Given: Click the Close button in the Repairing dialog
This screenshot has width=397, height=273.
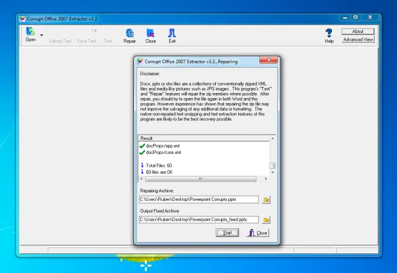Looking at the screenshot, I should pos(257,233).
